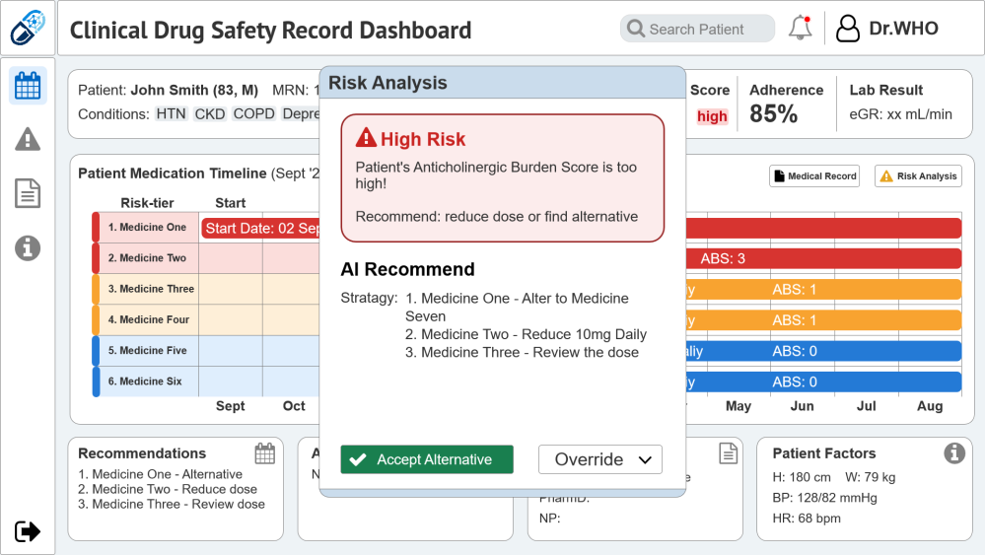Expand the Override dropdown
The width and height of the screenshot is (985, 555).
click(599, 459)
